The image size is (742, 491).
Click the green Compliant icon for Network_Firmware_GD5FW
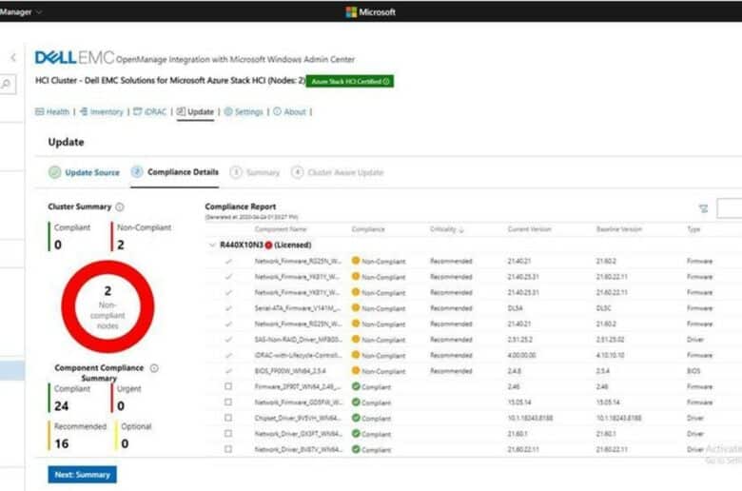pos(356,402)
